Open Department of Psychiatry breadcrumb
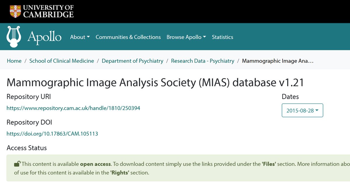 point(132,61)
